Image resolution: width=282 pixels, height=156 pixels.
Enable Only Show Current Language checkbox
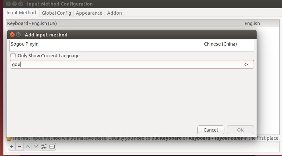click(x=13, y=56)
